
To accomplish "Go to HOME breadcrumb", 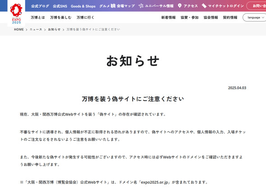I will (x=19, y=29).
